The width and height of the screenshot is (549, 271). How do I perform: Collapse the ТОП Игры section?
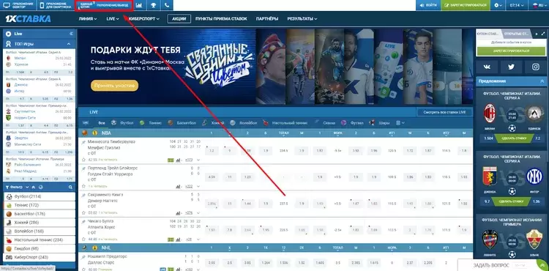[x=69, y=44]
